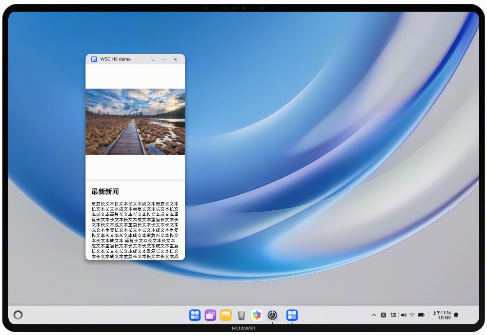487x335 pixels.
Task: Open the volume speaker control
Action: tap(404, 315)
